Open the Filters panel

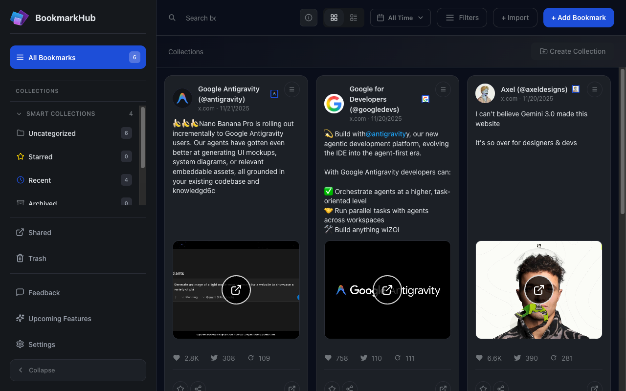click(462, 18)
